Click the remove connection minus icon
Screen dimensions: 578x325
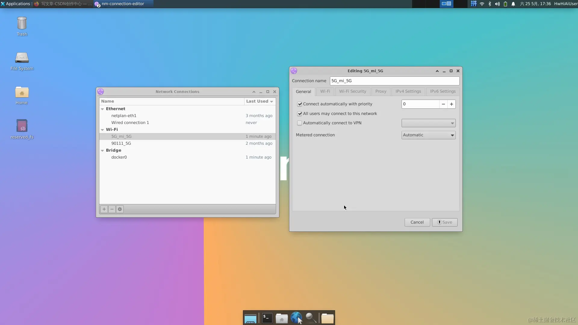112,209
